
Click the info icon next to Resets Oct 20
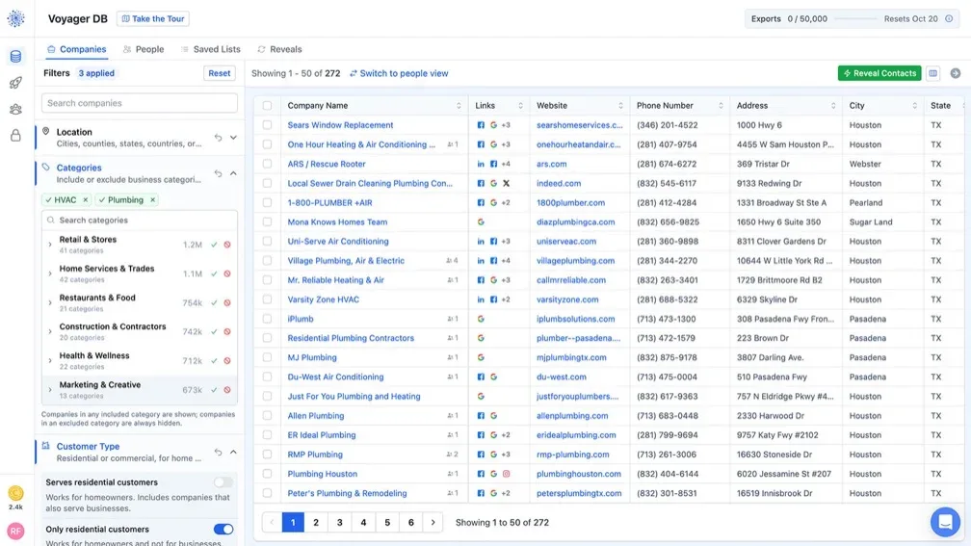[949, 18]
